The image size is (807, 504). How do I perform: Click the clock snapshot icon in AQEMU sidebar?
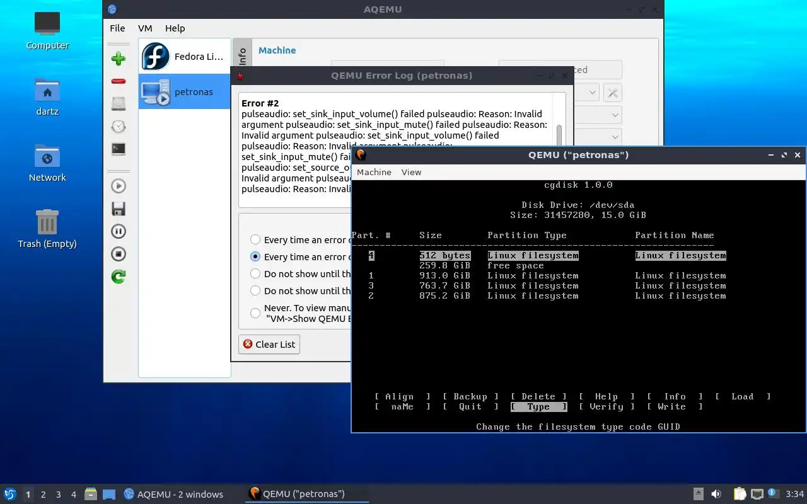tap(119, 127)
